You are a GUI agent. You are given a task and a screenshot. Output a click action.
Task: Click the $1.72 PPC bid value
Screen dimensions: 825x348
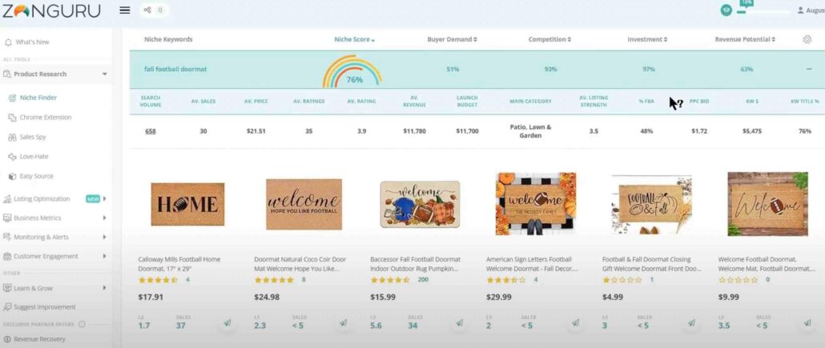click(699, 131)
